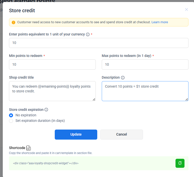
Task: Click info icon next to Description label
Action: point(123,78)
